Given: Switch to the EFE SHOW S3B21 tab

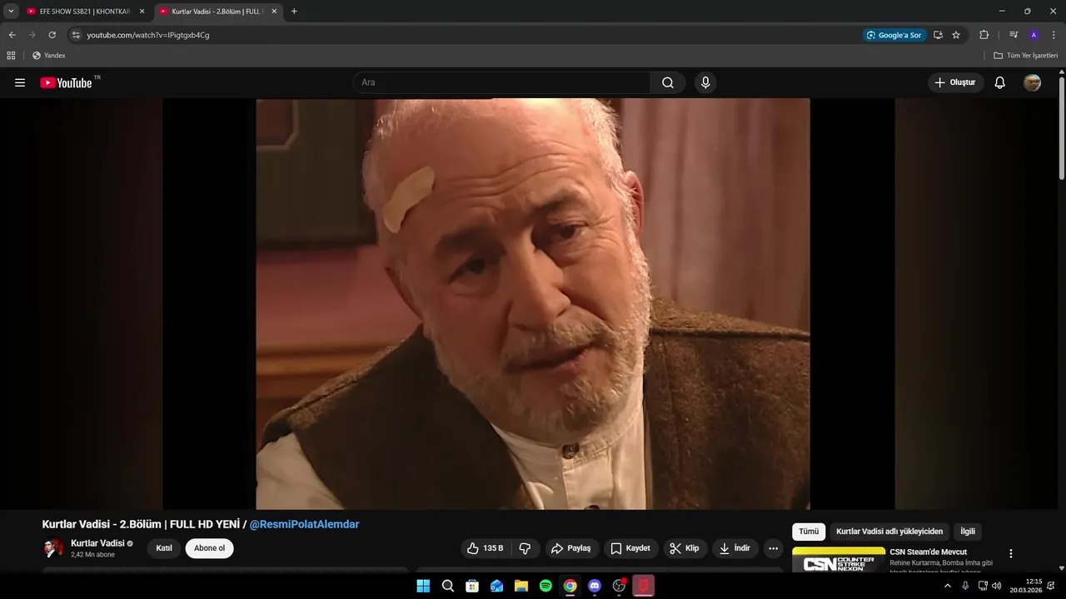Looking at the screenshot, I should point(84,12).
